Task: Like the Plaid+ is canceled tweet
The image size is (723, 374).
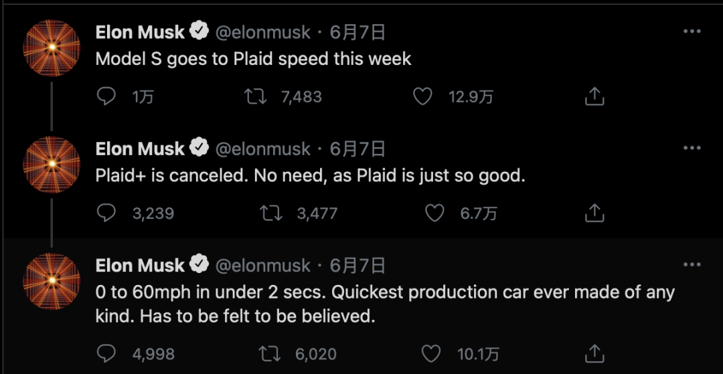Action: 435,213
